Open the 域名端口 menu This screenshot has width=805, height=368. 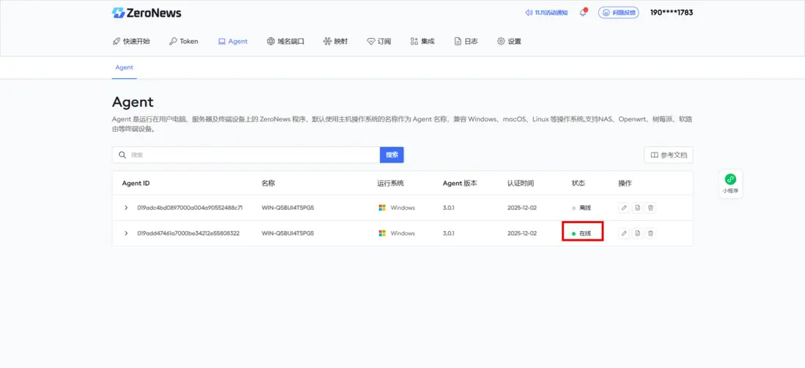[x=285, y=42]
